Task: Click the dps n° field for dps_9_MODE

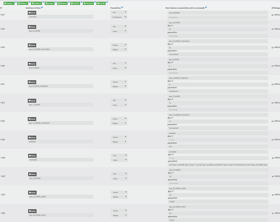Action: tap(218, 66)
